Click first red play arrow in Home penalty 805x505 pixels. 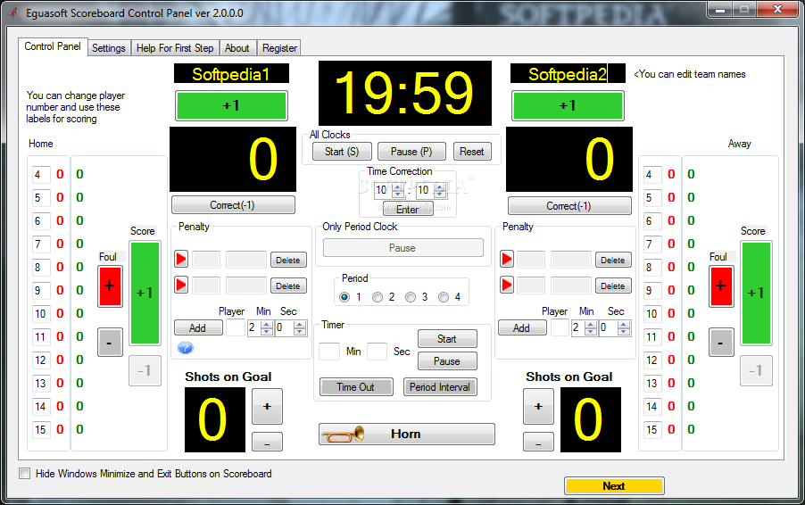pos(181,259)
